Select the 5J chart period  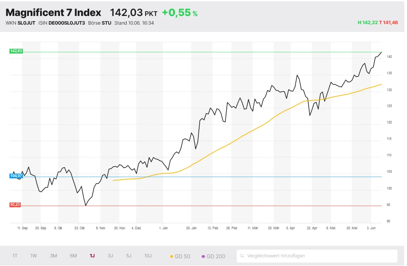pyautogui.click(x=128, y=256)
